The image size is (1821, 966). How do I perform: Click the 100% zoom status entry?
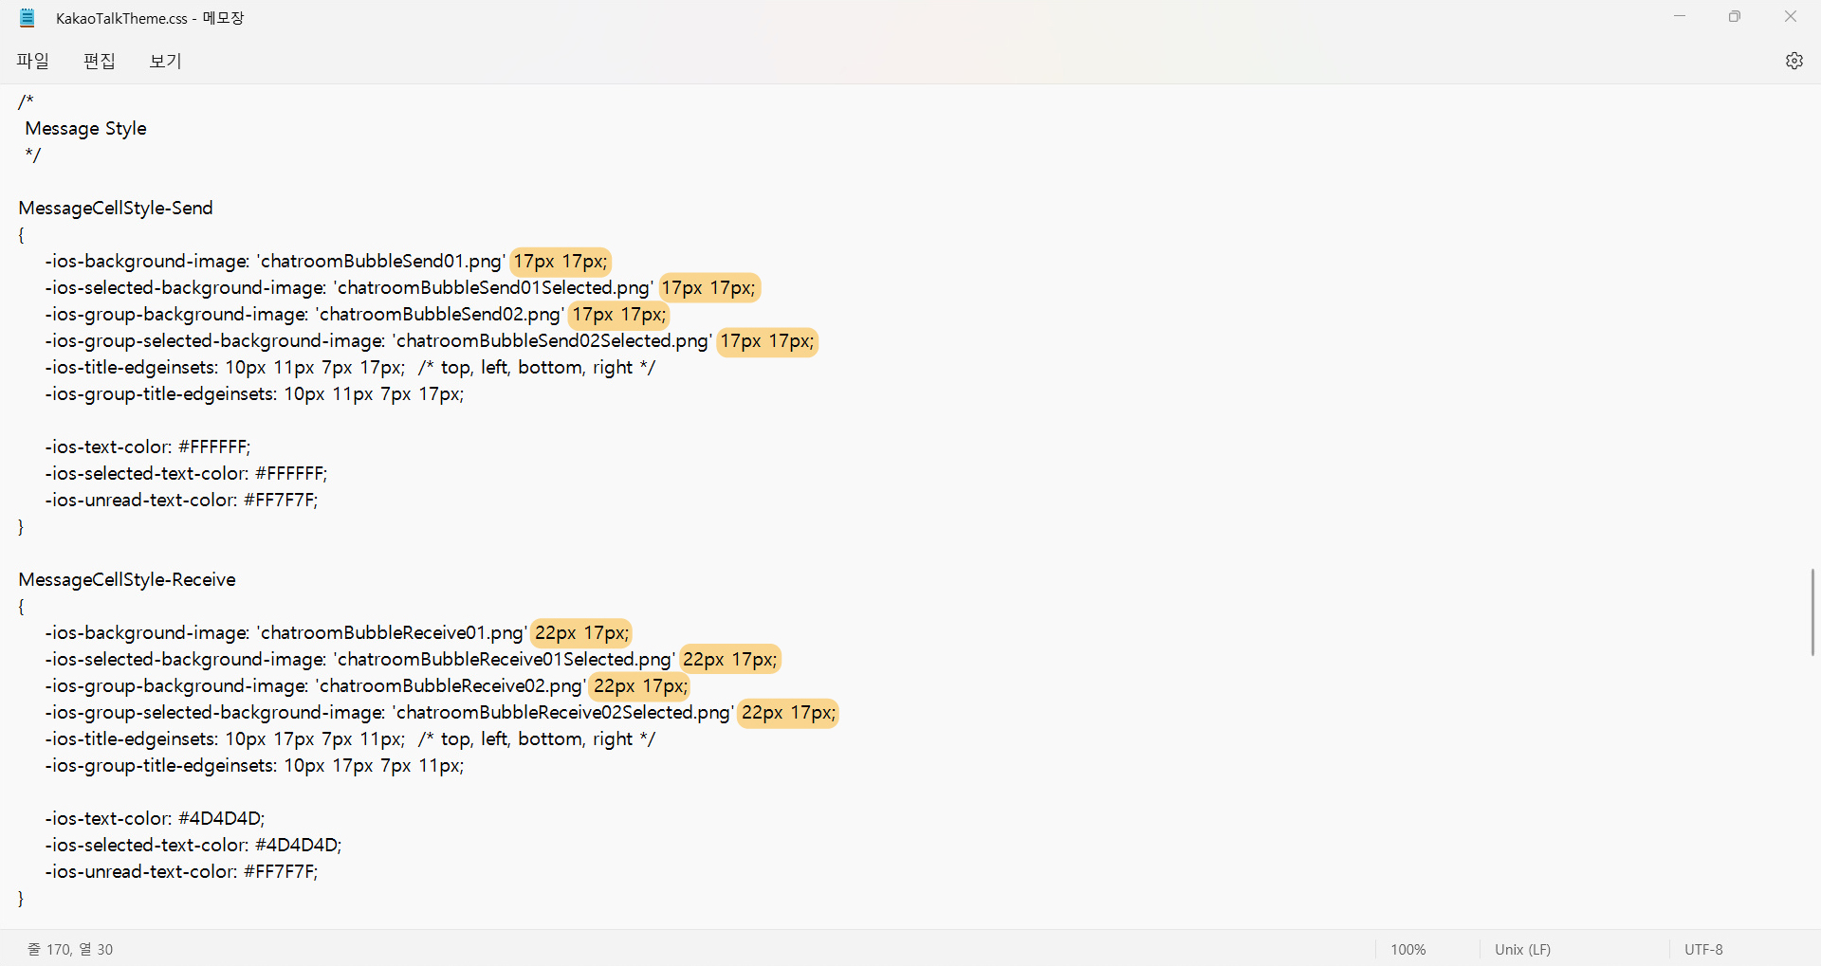pos(1408,949)
